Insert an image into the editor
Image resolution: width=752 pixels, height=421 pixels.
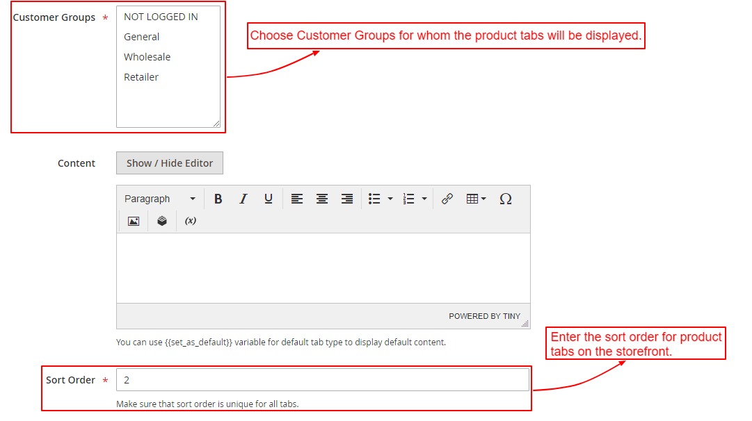pyautogui.click(x=133, y=220)
